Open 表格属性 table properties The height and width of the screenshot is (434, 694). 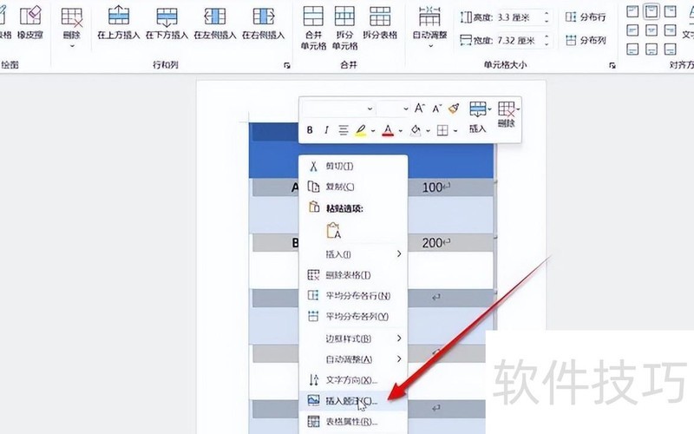(353, 422)
